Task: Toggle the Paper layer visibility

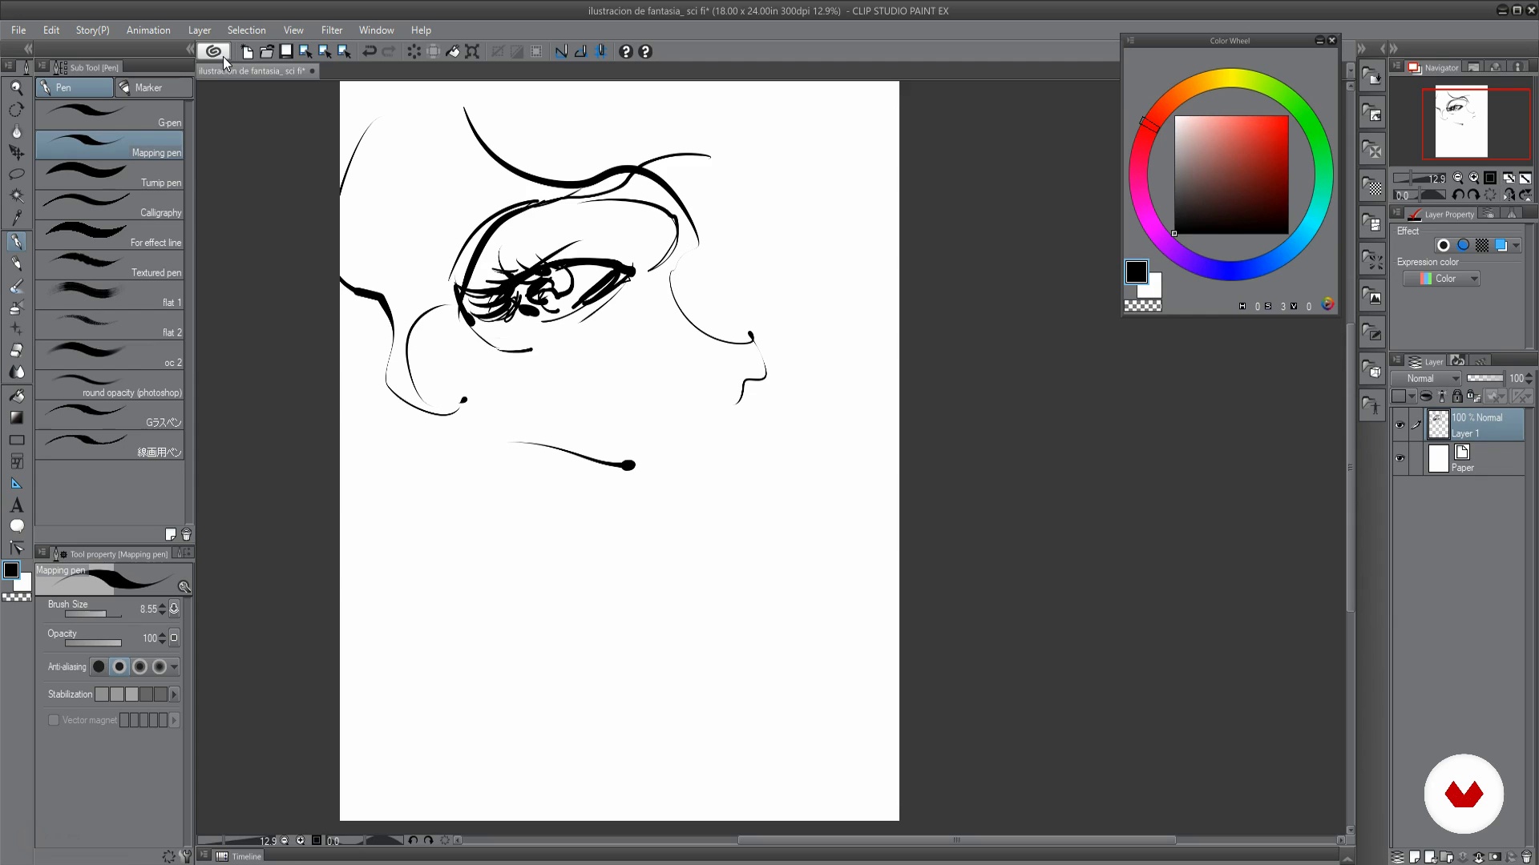Action: tap(1400, 459)
